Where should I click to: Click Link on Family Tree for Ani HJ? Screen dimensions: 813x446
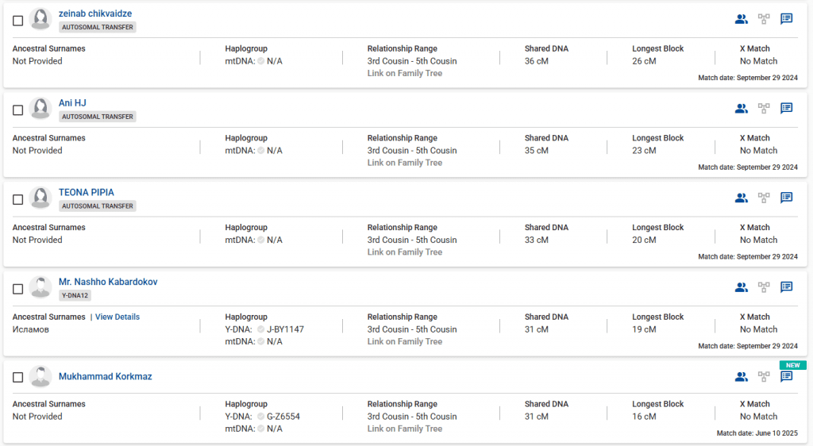(x=405, y=163)
